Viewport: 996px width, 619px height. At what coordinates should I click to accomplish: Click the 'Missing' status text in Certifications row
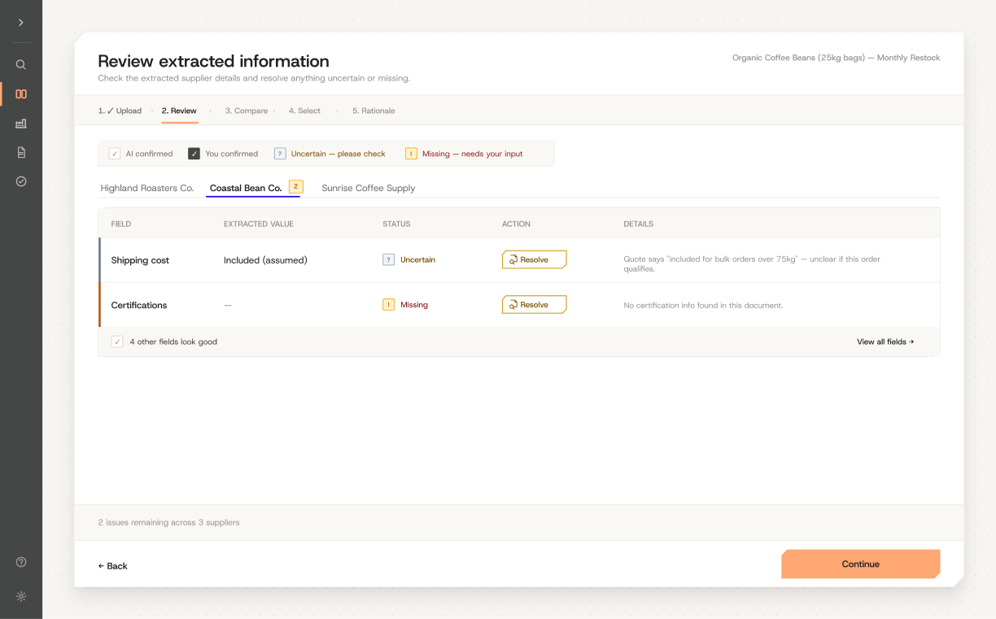point(414,304)
